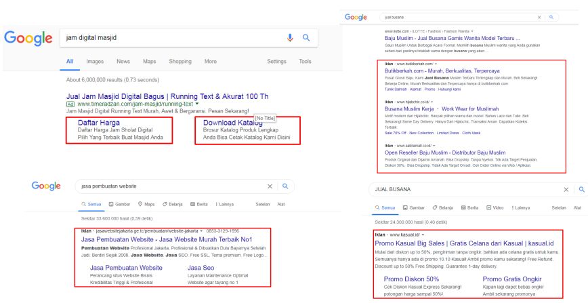
Task: Open dropdown arrow after www.kasual.id ad URL
Action: tap(423, 235)
